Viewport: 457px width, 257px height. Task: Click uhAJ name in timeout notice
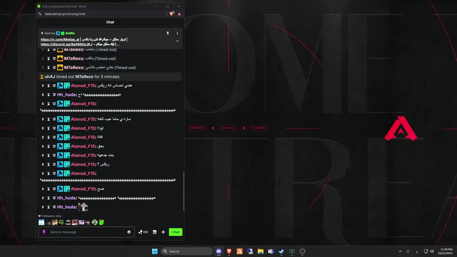pyautogui.click(x=50, y=77)
